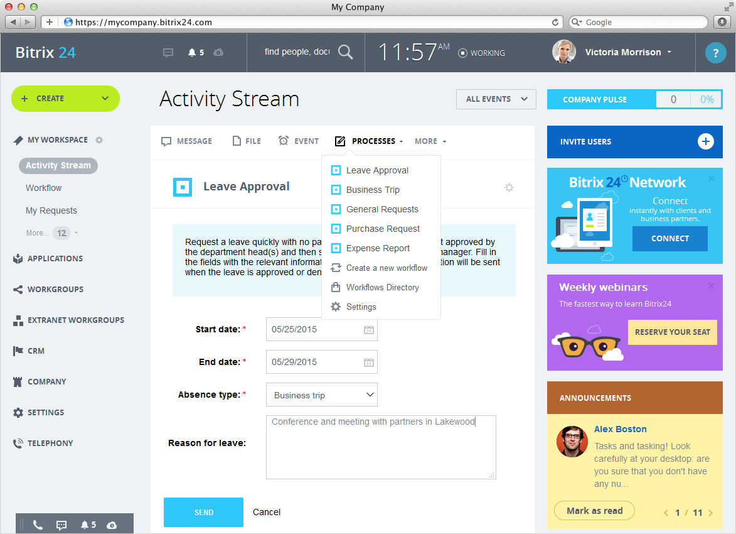736x534 pixels.
Task: Click Alex Boston's avatar photo
Action: [x=572, y=442]
